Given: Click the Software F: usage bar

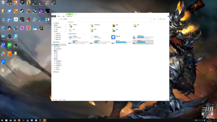Looking at the screenshot, I should coord(124,42).
